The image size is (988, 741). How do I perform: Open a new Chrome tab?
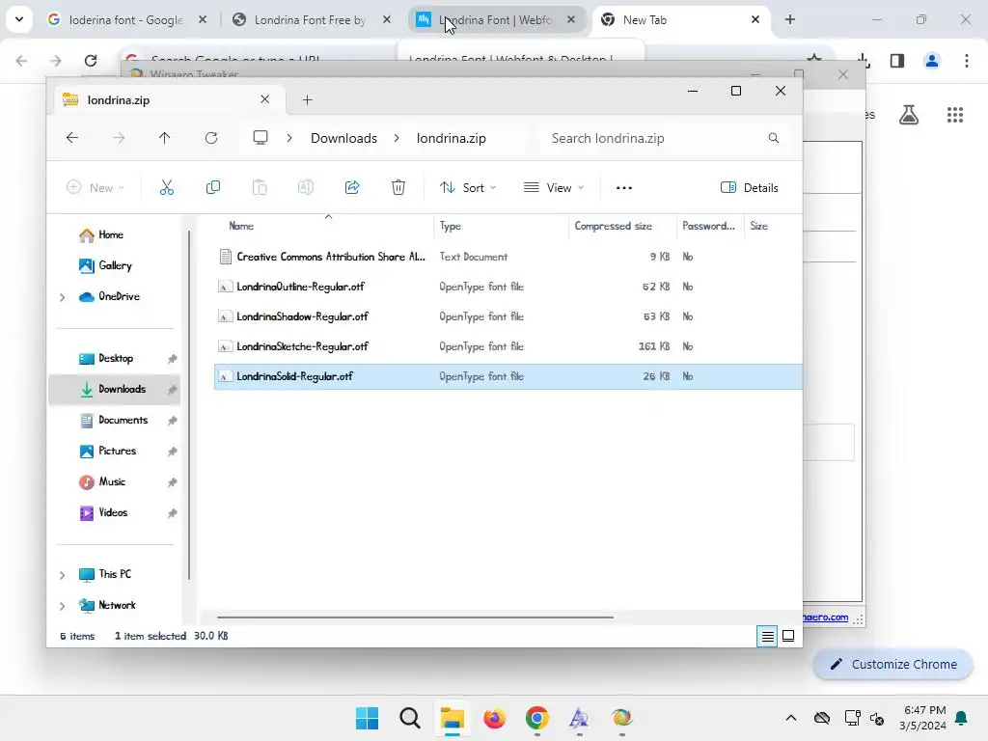(790, 20)
